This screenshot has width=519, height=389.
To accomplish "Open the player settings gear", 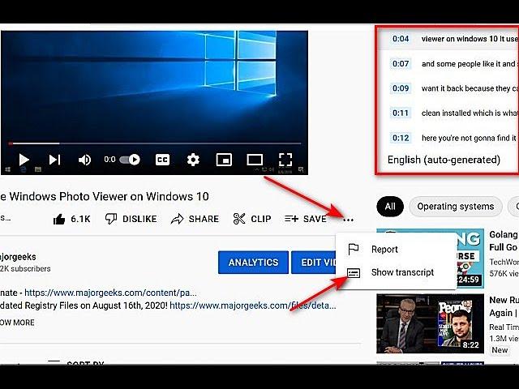I will coord(193,160).
